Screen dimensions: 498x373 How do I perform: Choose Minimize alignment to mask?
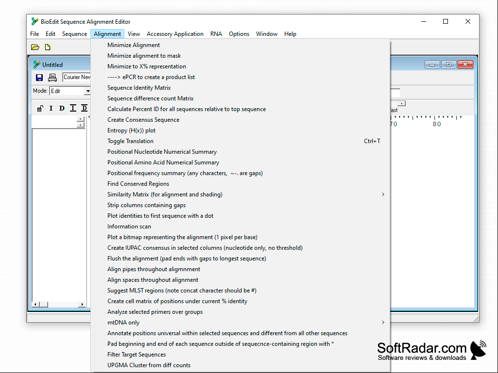coord(240,56)
